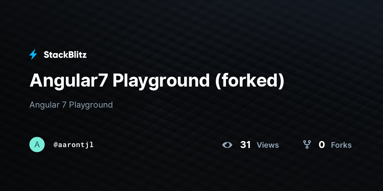Click the StackBlitz lightning bolt logo
Image resolution: width=383 pixels, height=191 pixels.
click(33, 55)
